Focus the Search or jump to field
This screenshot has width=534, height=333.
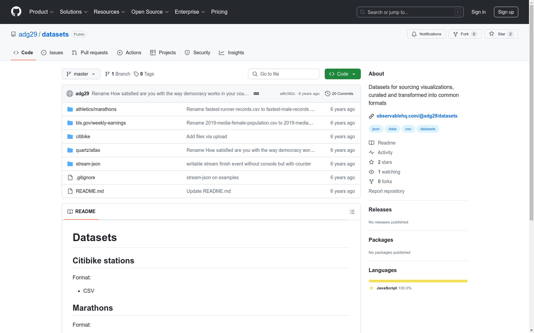(410, 12)
